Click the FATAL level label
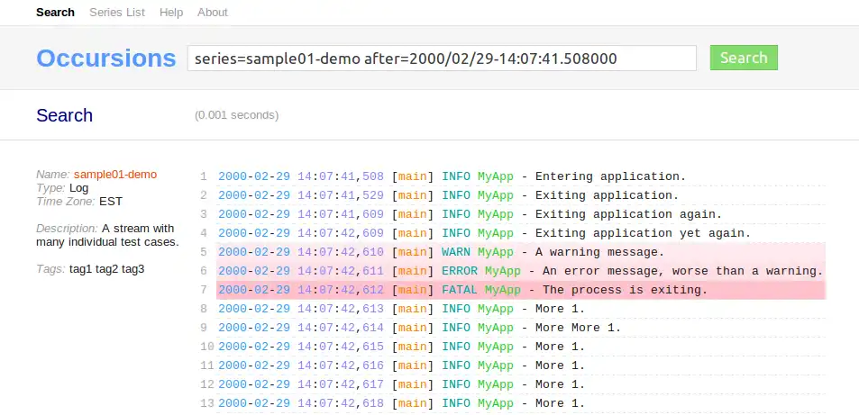The image size is (859, 415). [460, 290]
